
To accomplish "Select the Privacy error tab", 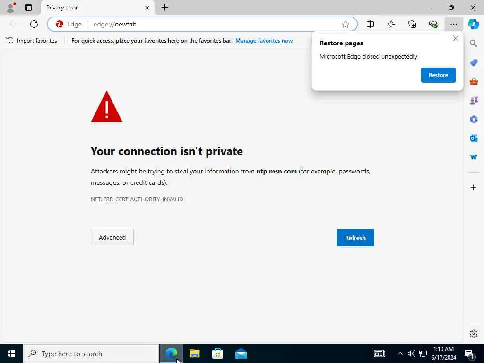I will click(x=97, y=8).
